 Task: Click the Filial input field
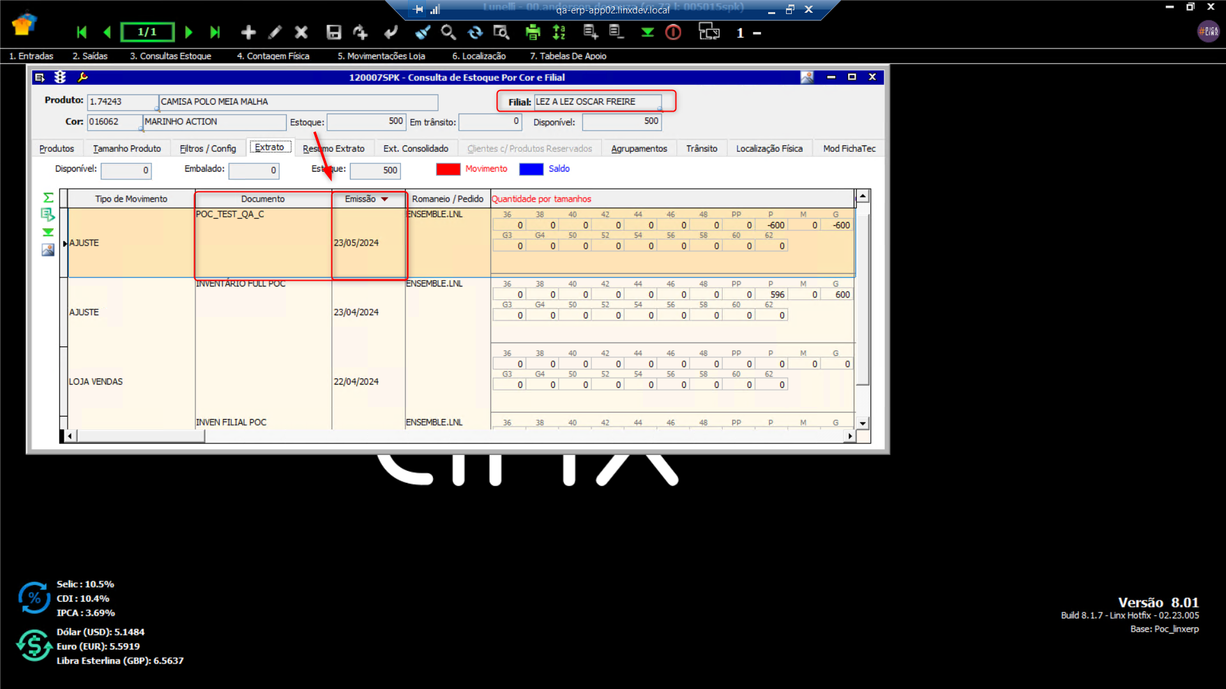point(597,102)
